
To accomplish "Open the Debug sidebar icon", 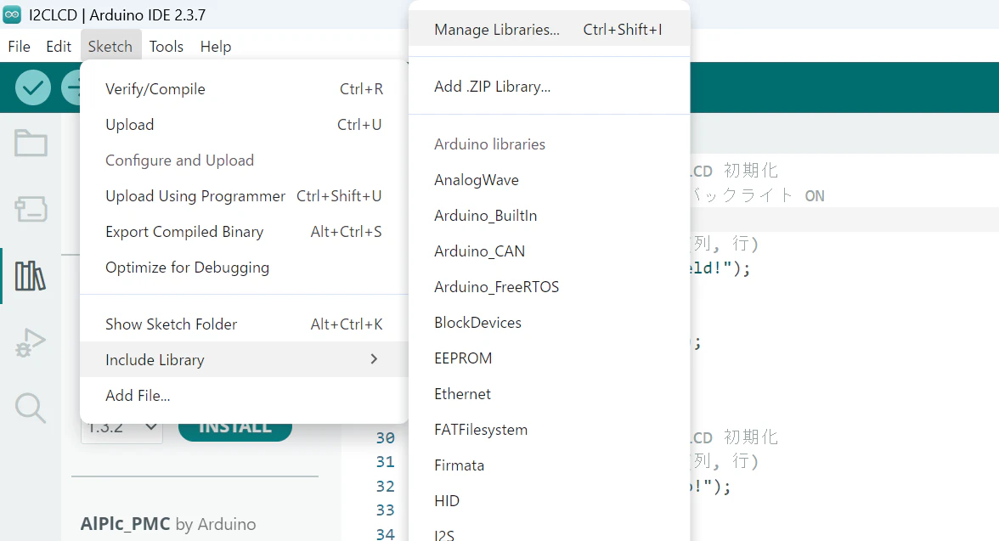I will coord(31,342).
